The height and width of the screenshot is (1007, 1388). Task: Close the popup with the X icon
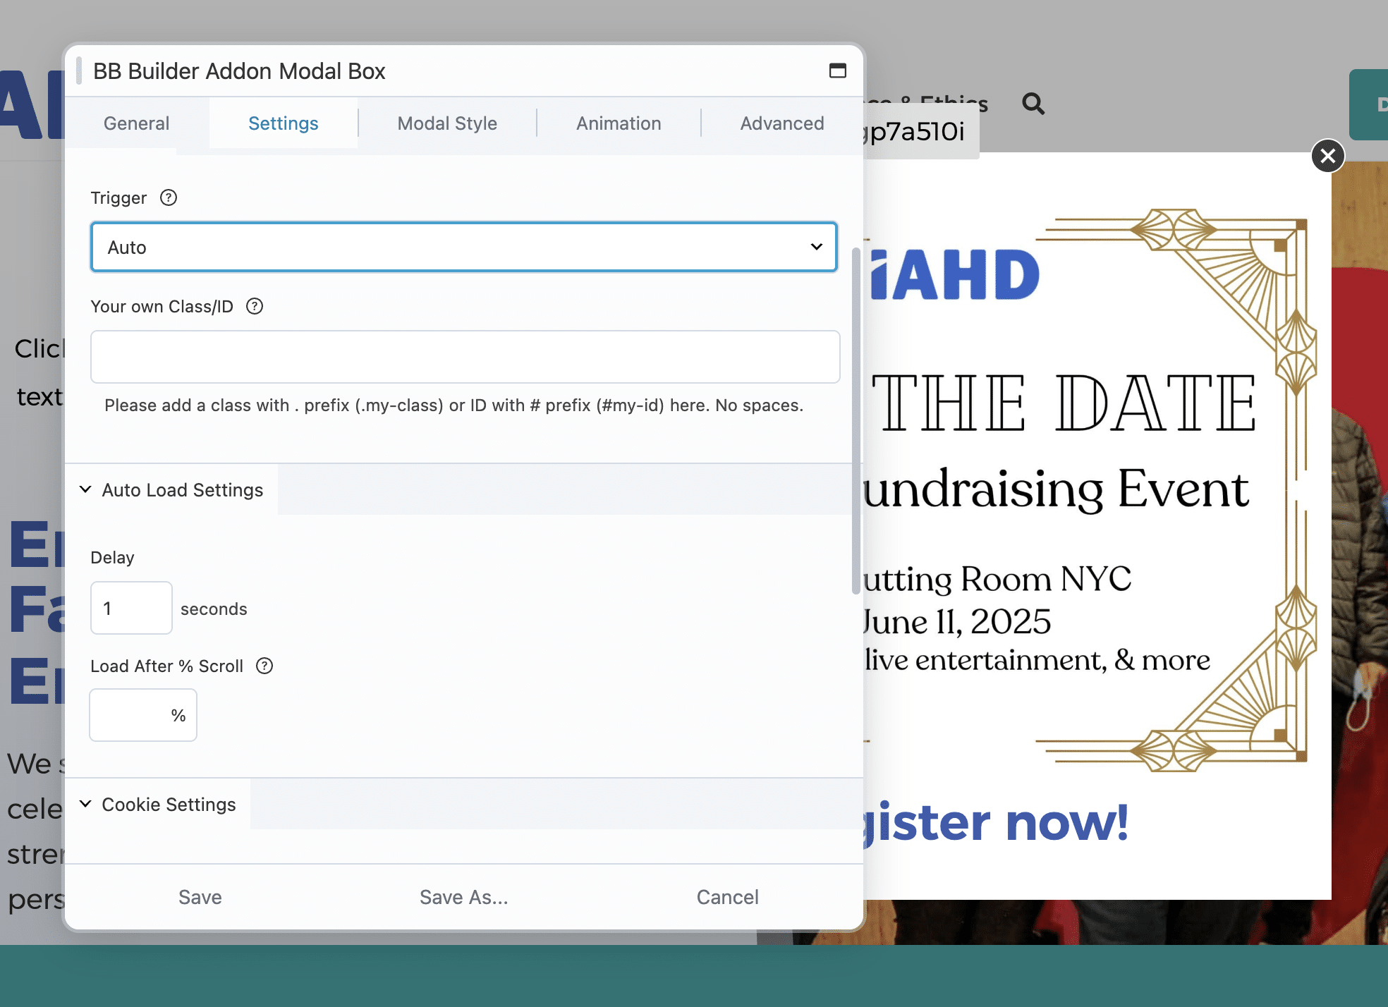coord(1327,156)
